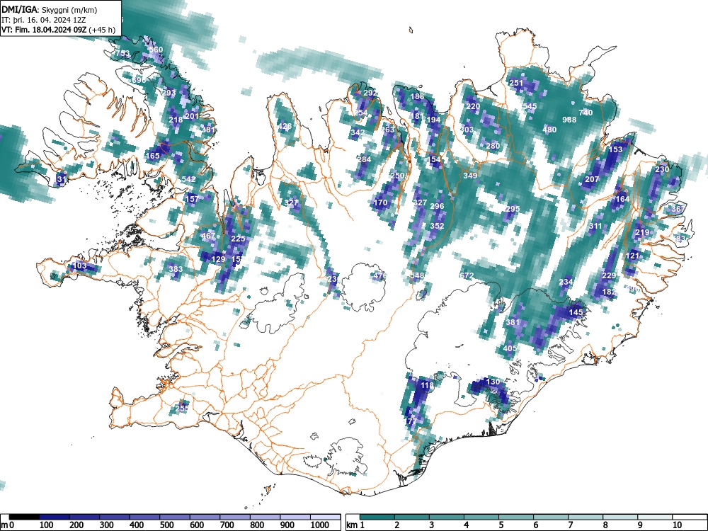Click the valid time "VT: Fim. 18.04.2024 09Z"
This screenshot has width=708, height=531.
click(44, 30)
